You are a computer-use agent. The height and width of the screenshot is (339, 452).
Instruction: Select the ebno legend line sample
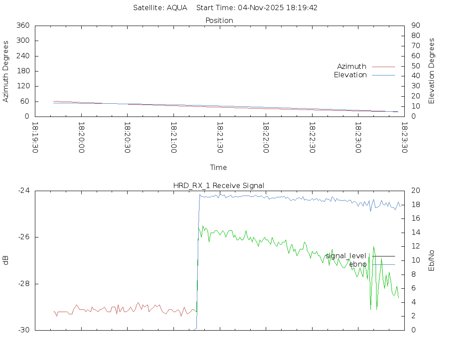coord(383,264)
